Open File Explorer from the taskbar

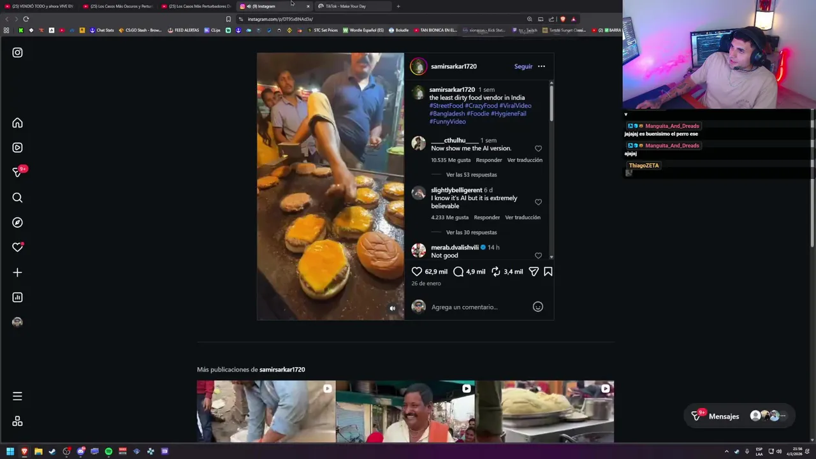click(x=38, y=451)
